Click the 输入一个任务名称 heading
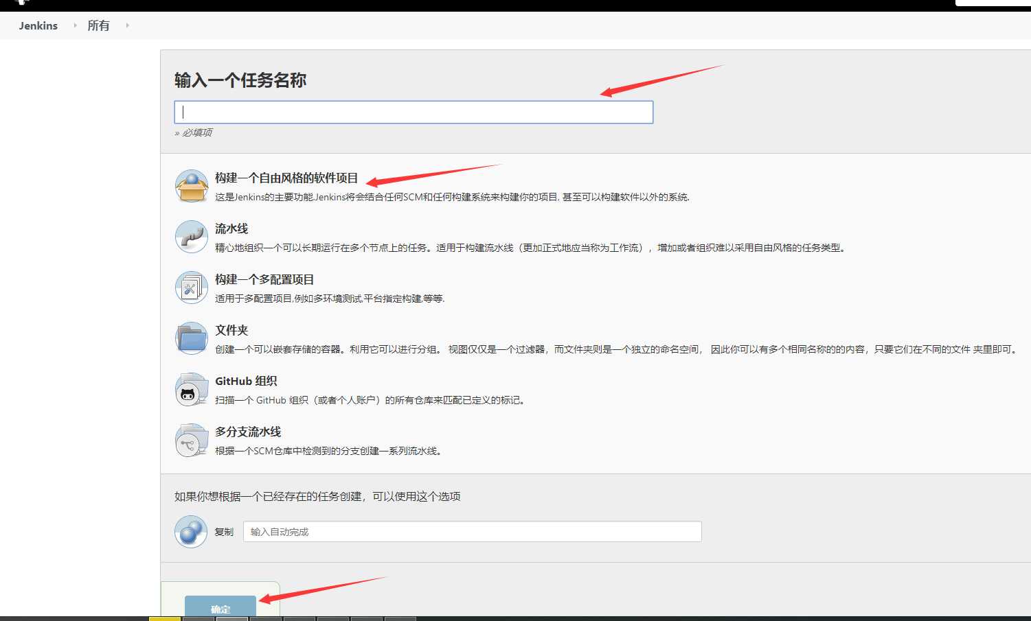Image resolution: width=1031 pixels, height=621 pixels. pos(240,80)
